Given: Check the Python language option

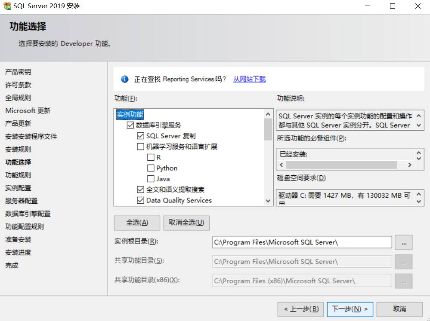Looking at the screenshot, I should pyautogui.click(x=150, y=168).
